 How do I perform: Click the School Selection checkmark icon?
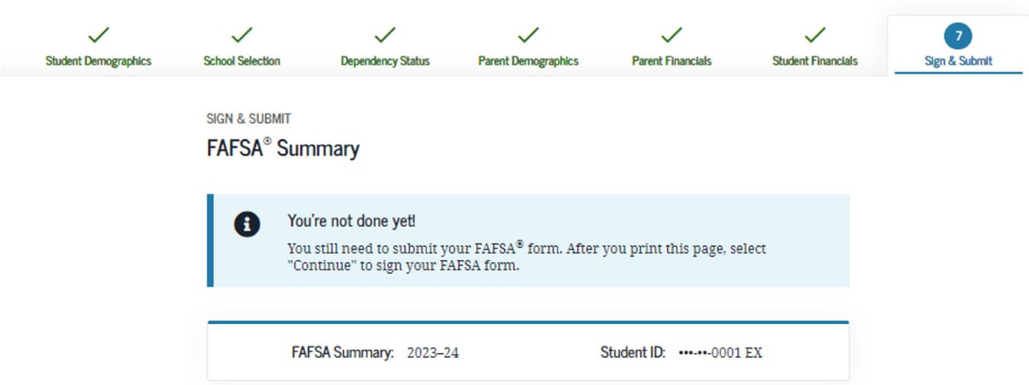(x=242, y=35)
